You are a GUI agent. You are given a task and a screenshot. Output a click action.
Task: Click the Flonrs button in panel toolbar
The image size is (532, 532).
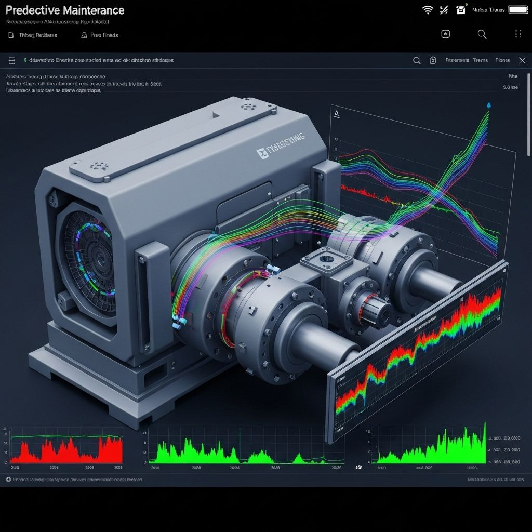coord(502,61)
